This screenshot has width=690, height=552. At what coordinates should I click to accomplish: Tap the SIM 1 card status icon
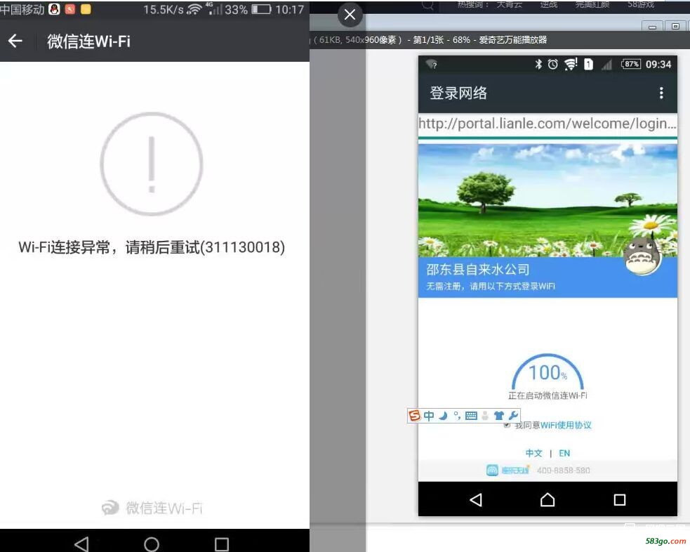pos(588,65)
